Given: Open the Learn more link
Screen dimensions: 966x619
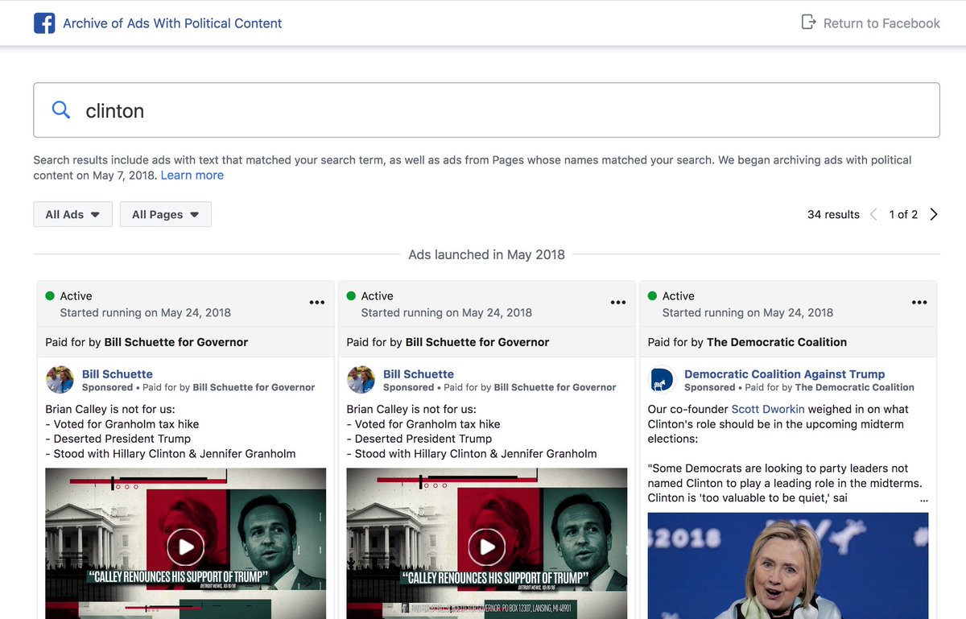Looking at the screenshot, I should tap(192, 175).
